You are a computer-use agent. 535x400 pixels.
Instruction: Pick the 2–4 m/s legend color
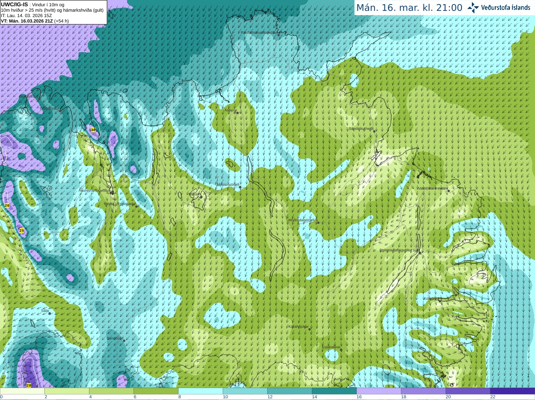[x=67, y=391]
